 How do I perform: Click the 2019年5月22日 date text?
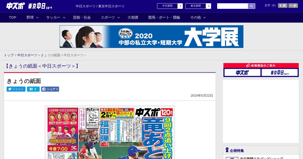pos(202,96)
